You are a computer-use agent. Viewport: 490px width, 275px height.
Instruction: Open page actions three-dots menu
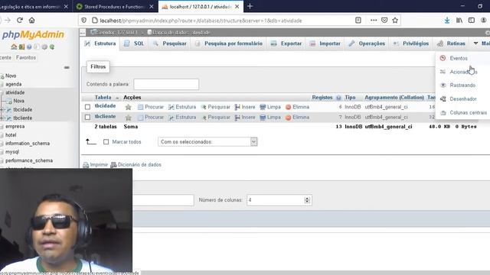[x=374, y=21]
